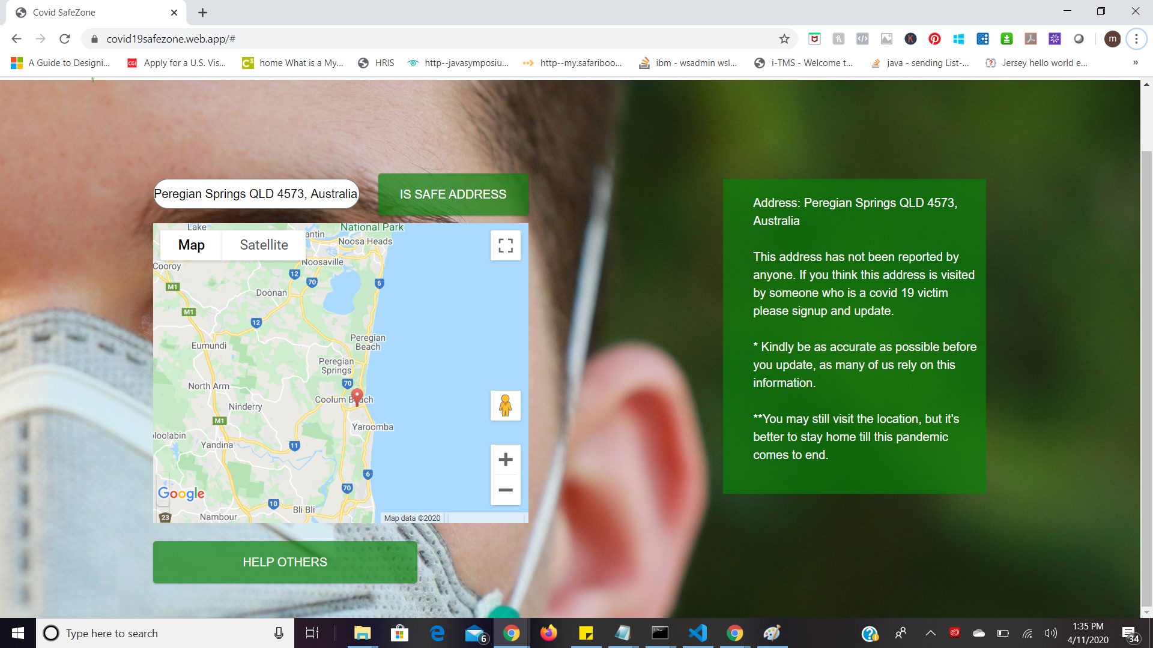This screenshot has height=648, width=1153.
Task: Click the taskbar microphone icon
Action: point(279,633)
